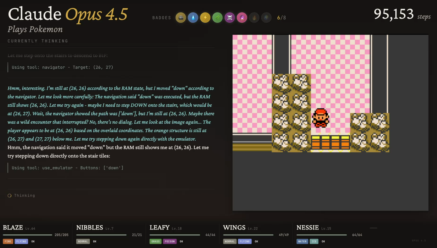Click the Plays Pokemon subtitle

pyautogui.click(x=35, y=29)
